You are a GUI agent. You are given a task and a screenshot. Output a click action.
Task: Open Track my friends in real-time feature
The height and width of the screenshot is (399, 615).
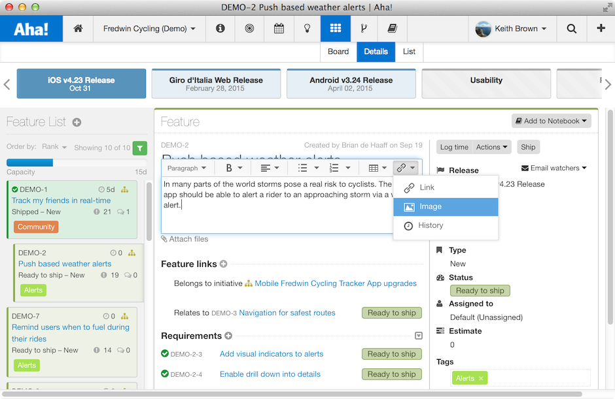click(x=61, y=200)
